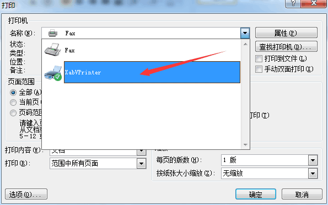328x205 pixels.
Task: Select 全部 (All) page range radio
Action: [x=13, y=92]
